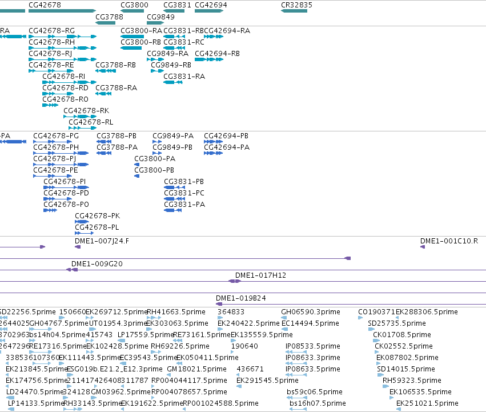This screenshot has width=486, height=412.
Task: Click EST EK291545.5prime
Action: 239,386
